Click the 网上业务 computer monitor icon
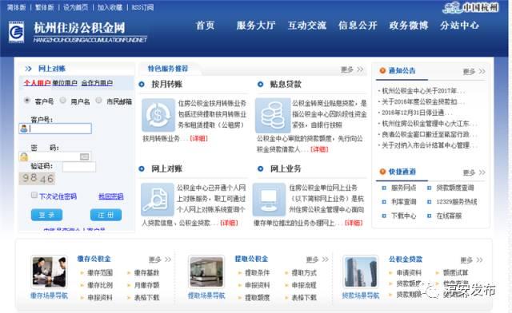 click(269, 200)
